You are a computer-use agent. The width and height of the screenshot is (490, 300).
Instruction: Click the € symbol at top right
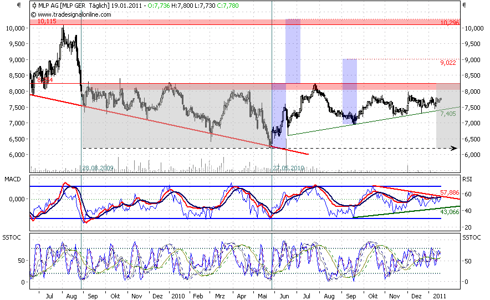465,6
